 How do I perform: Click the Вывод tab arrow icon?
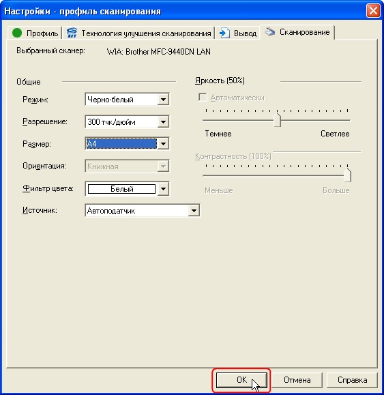click(x=224, y=33)
